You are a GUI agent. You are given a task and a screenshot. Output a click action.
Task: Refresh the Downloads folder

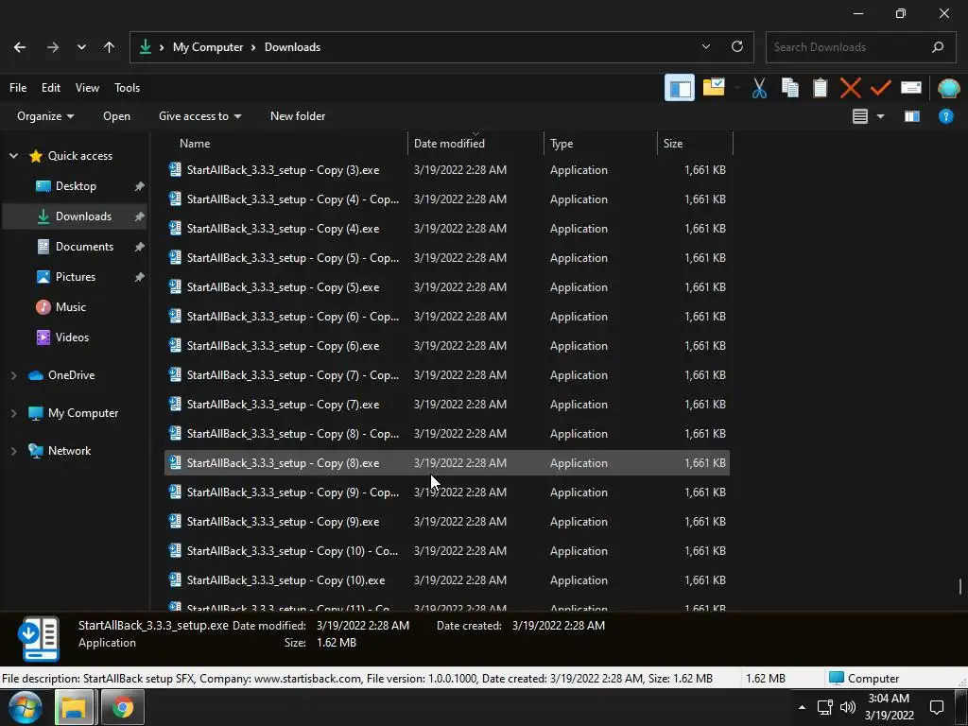tap(737, 46)
